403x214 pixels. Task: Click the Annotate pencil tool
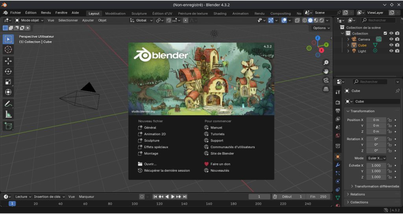point(8,104)
